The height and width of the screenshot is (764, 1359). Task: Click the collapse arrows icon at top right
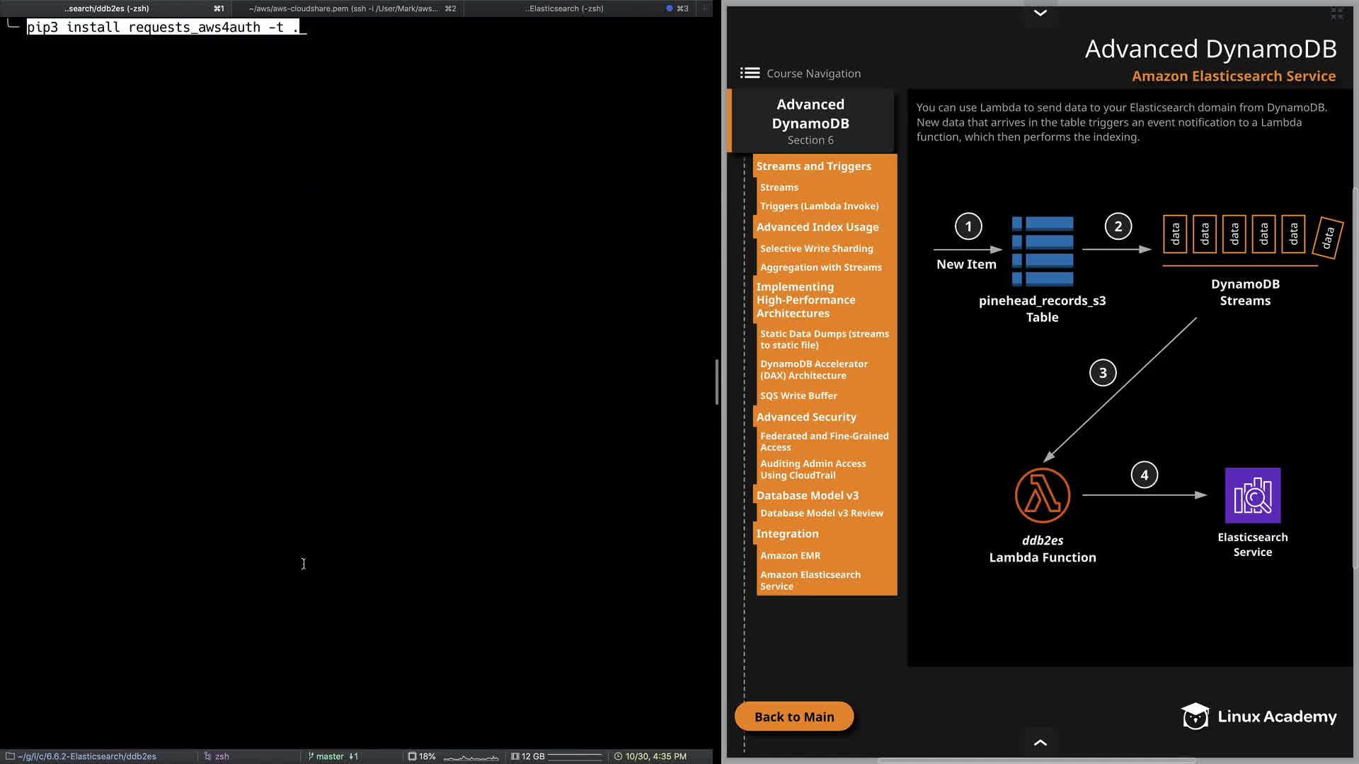[1336, 13]
